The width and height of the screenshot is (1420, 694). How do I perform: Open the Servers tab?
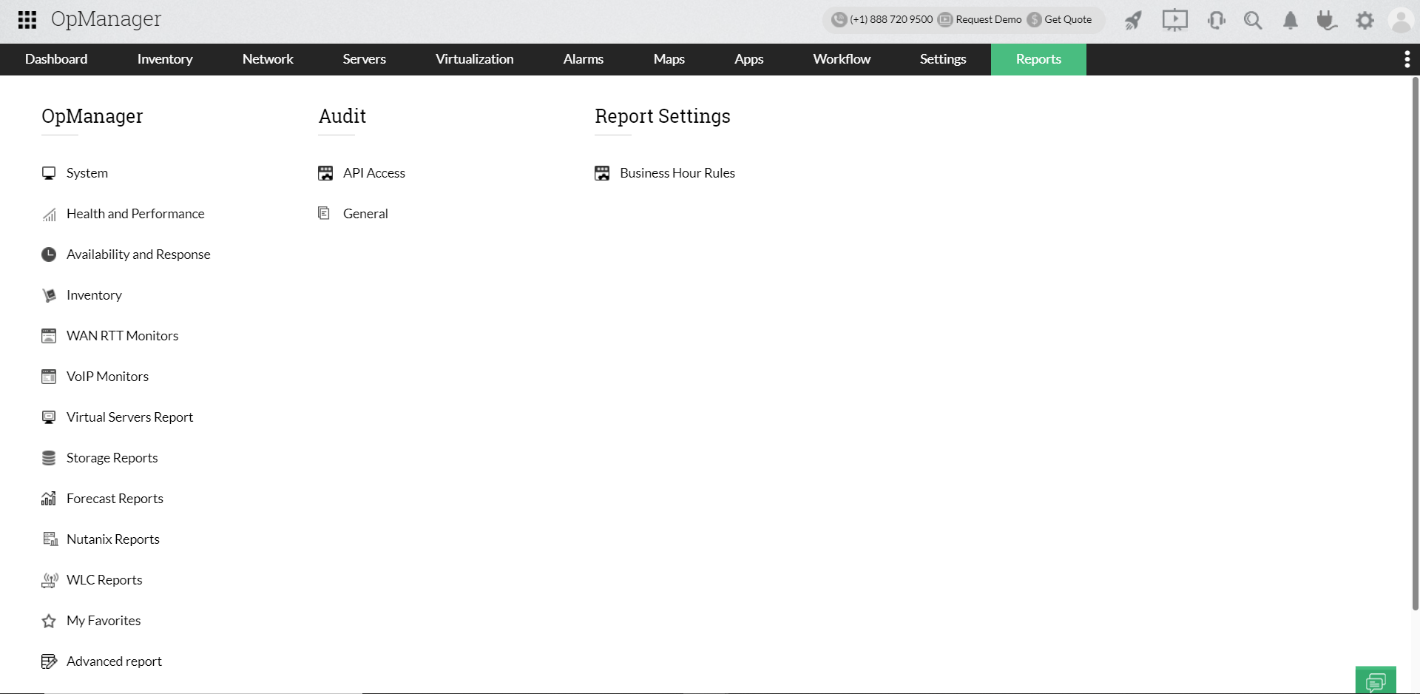(365, 59)
